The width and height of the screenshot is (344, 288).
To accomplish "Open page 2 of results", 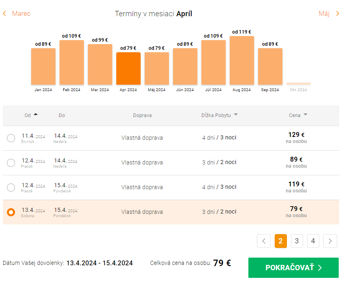I will (280, 241).
